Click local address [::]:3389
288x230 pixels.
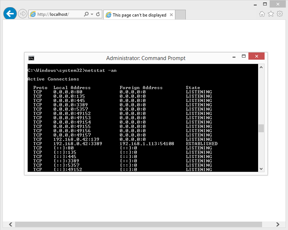[67, 161]
